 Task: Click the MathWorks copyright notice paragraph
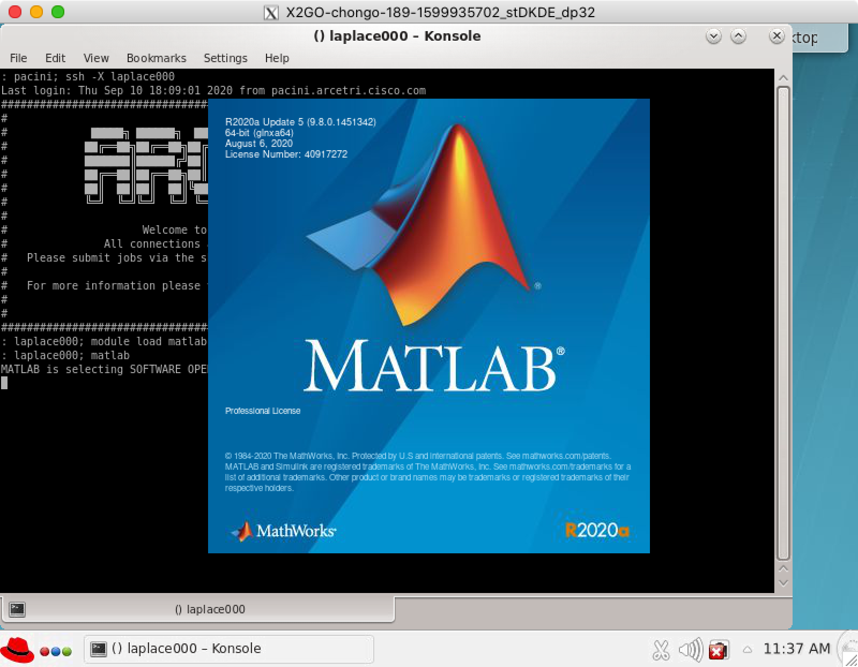click(x=428, y=472)
